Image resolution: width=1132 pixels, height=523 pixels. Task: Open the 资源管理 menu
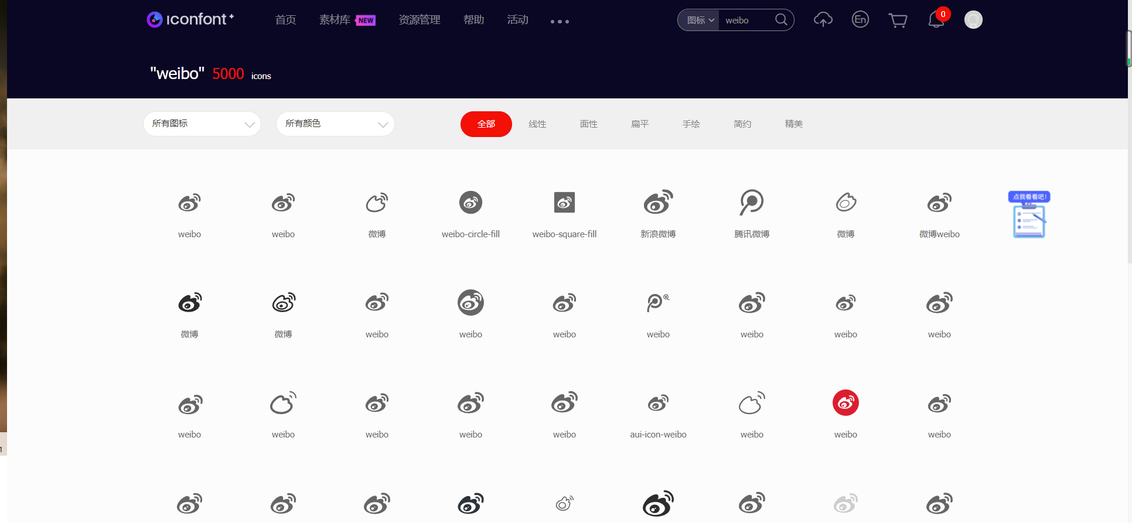click(x=420, y=20)
